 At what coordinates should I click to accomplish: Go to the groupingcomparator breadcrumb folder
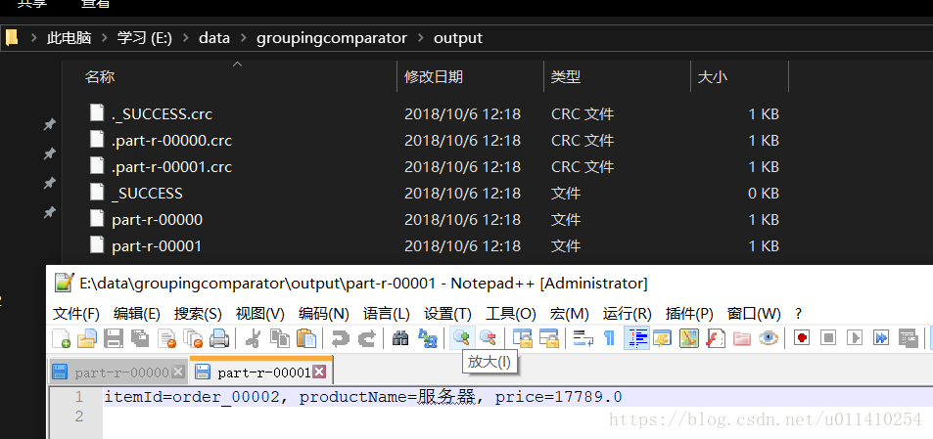[x=332, y=38]
